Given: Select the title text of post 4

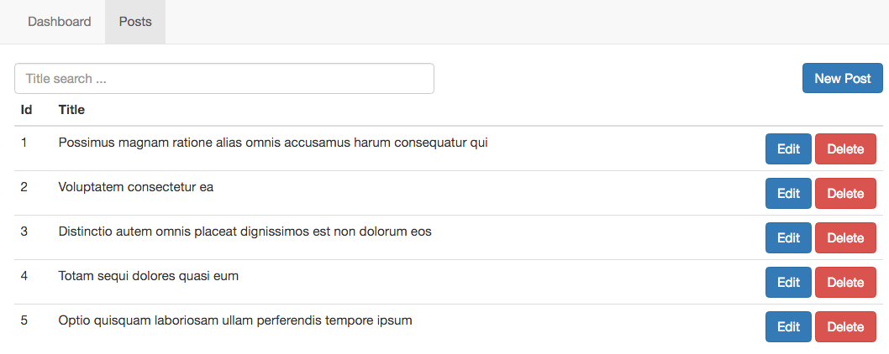Looking at the screenshot, I should click(149, 276).
